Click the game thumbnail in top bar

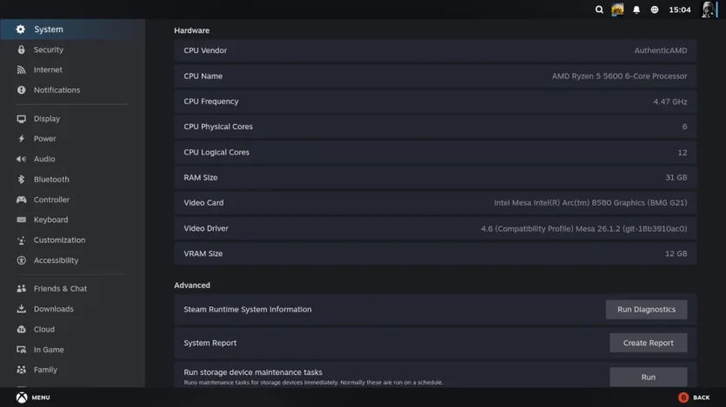click(x=617, y=10)
